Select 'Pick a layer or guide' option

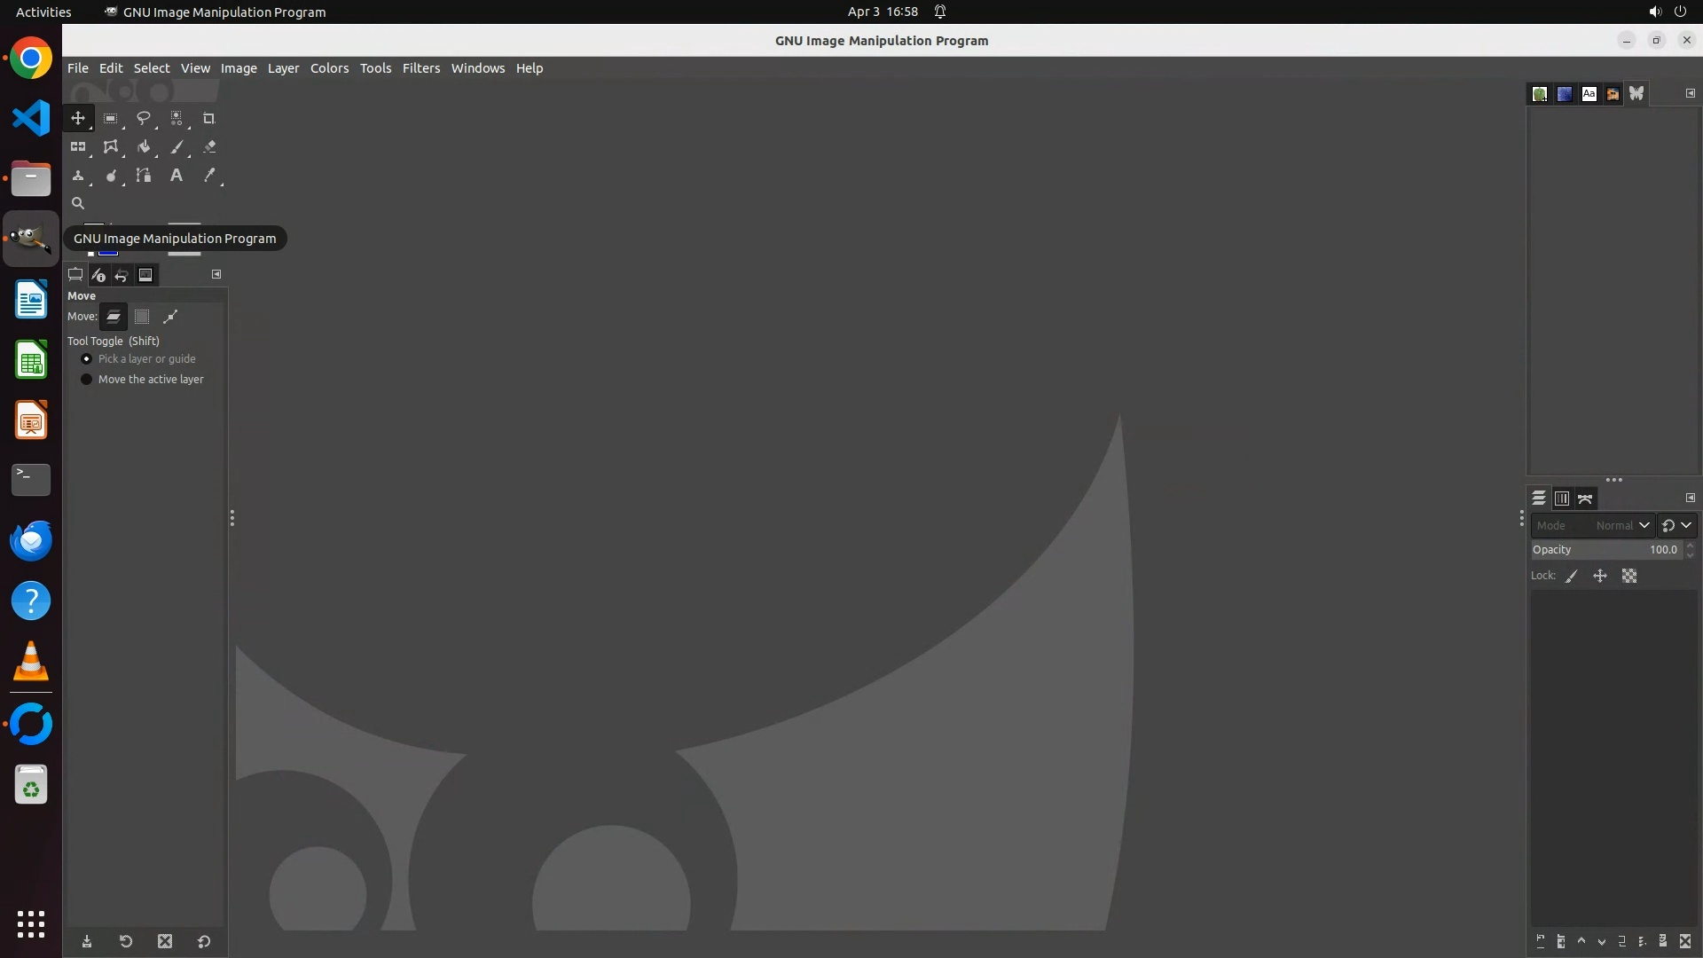(x=87, y=359)
